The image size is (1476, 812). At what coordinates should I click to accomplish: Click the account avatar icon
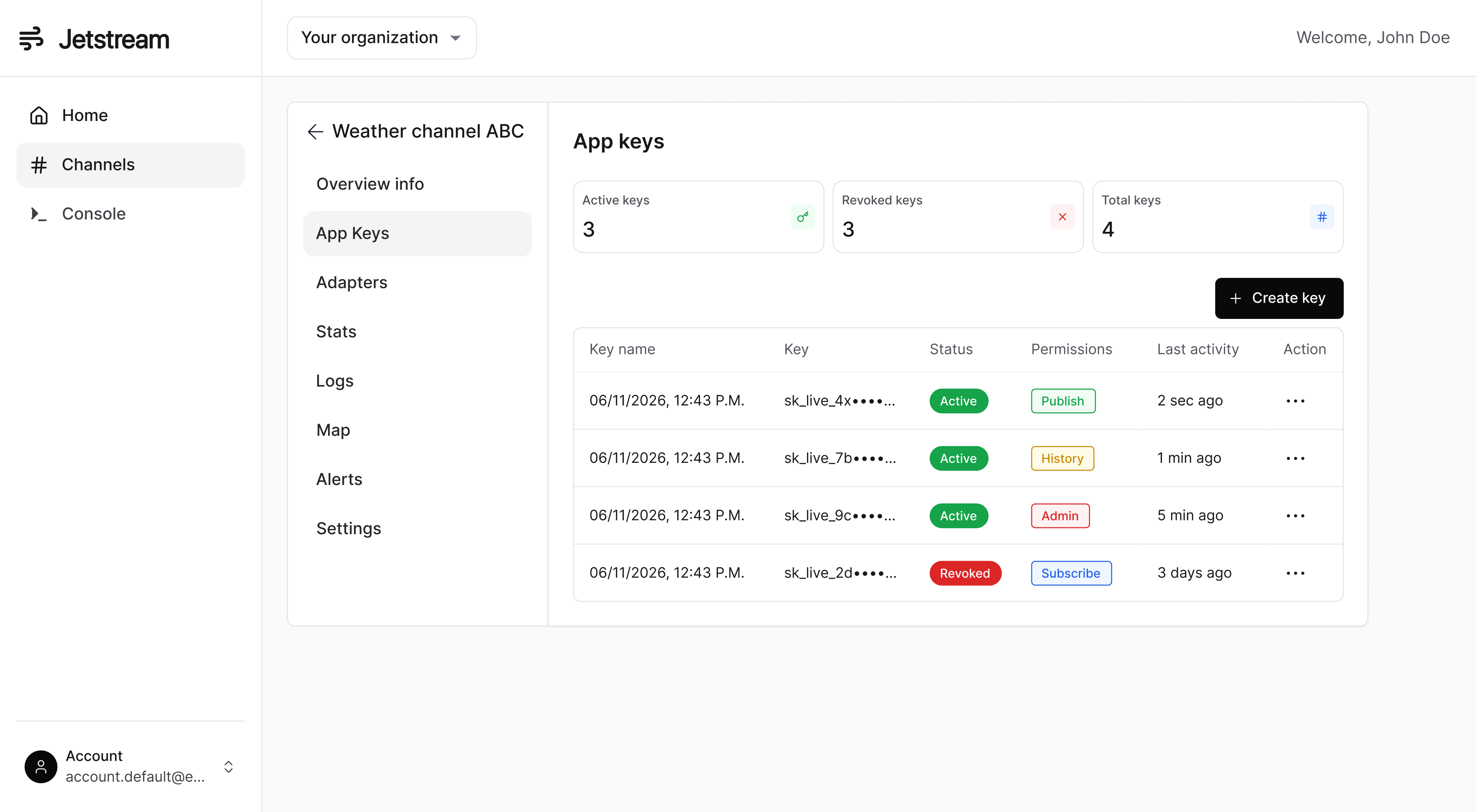tap(41, 766)
